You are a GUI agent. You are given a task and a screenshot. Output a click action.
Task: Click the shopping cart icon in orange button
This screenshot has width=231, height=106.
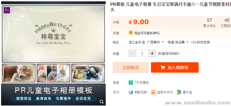(163, 68)
